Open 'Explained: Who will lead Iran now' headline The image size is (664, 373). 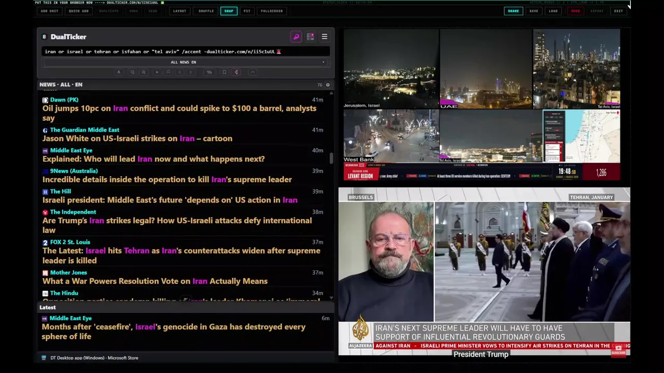pos(154,159)
